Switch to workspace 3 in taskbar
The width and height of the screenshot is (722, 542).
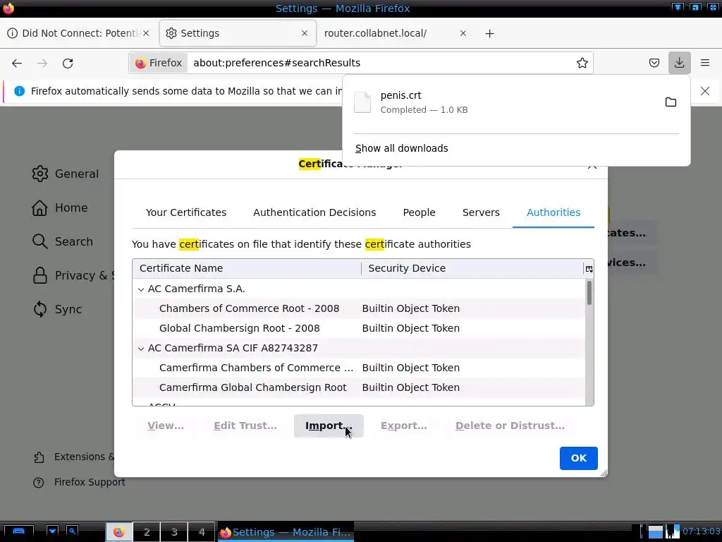click(x=174, y=532)
